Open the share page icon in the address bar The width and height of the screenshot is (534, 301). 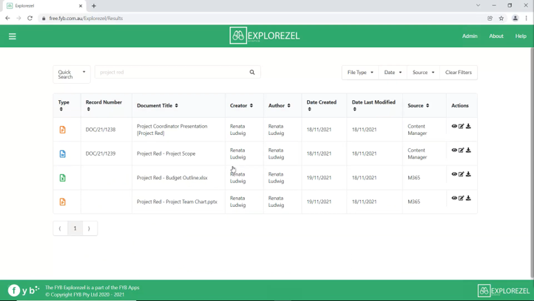point(490,19)
